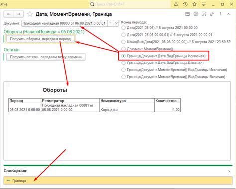Image resolution: width=236 pixels, height=189 pixels.
Task: Open the three dots more menu
Action: point(220,14)
